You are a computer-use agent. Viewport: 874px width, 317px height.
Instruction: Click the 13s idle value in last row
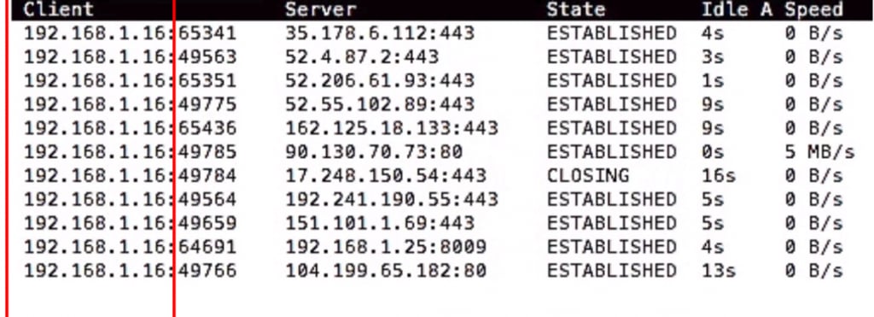pos(719,271)
